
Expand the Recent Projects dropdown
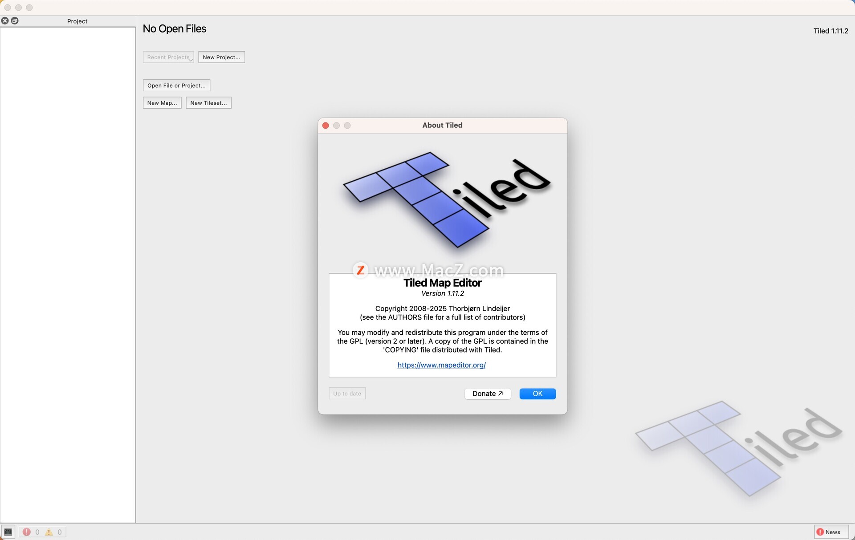click(168, 57)
